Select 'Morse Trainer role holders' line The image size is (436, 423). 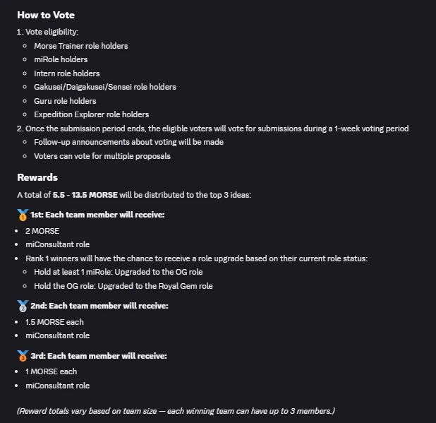[81, 46]
